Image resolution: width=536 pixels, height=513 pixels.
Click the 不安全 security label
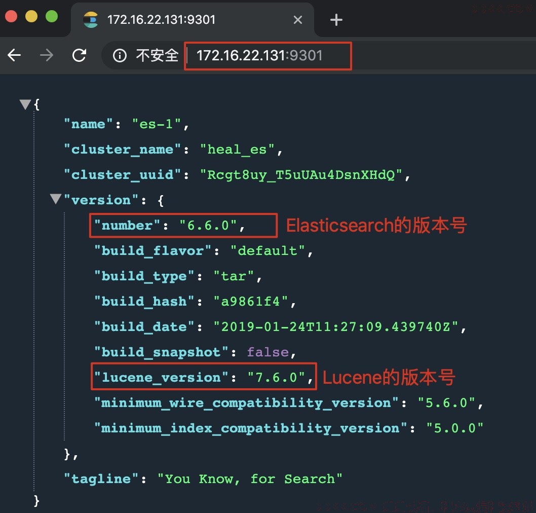point(157,55)
